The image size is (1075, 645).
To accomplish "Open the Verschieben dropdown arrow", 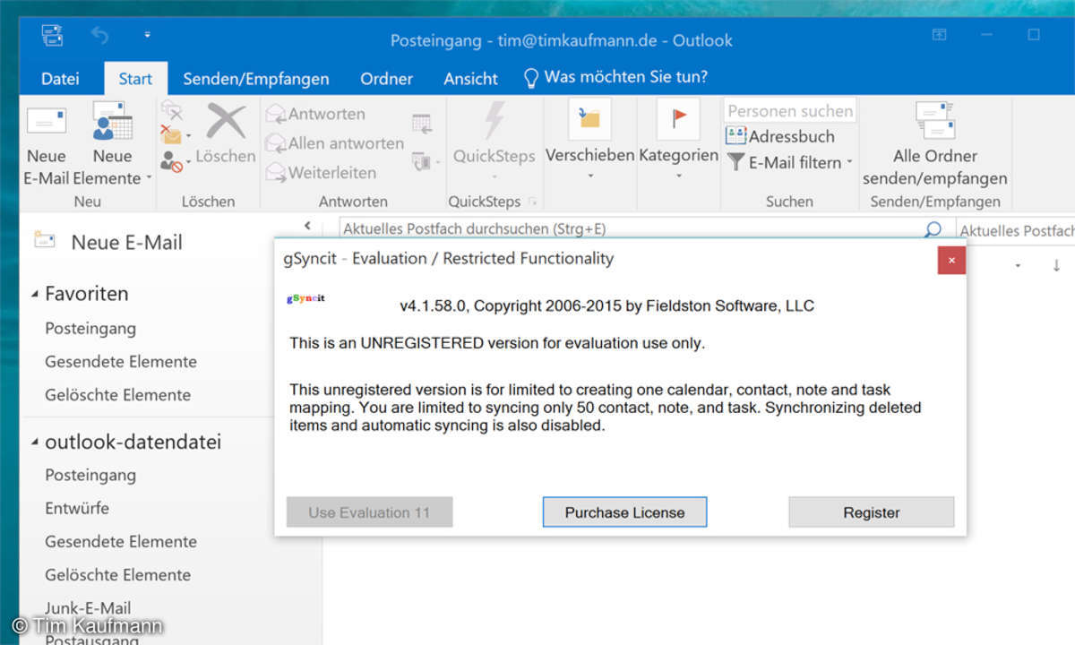I will coord(590,176).
